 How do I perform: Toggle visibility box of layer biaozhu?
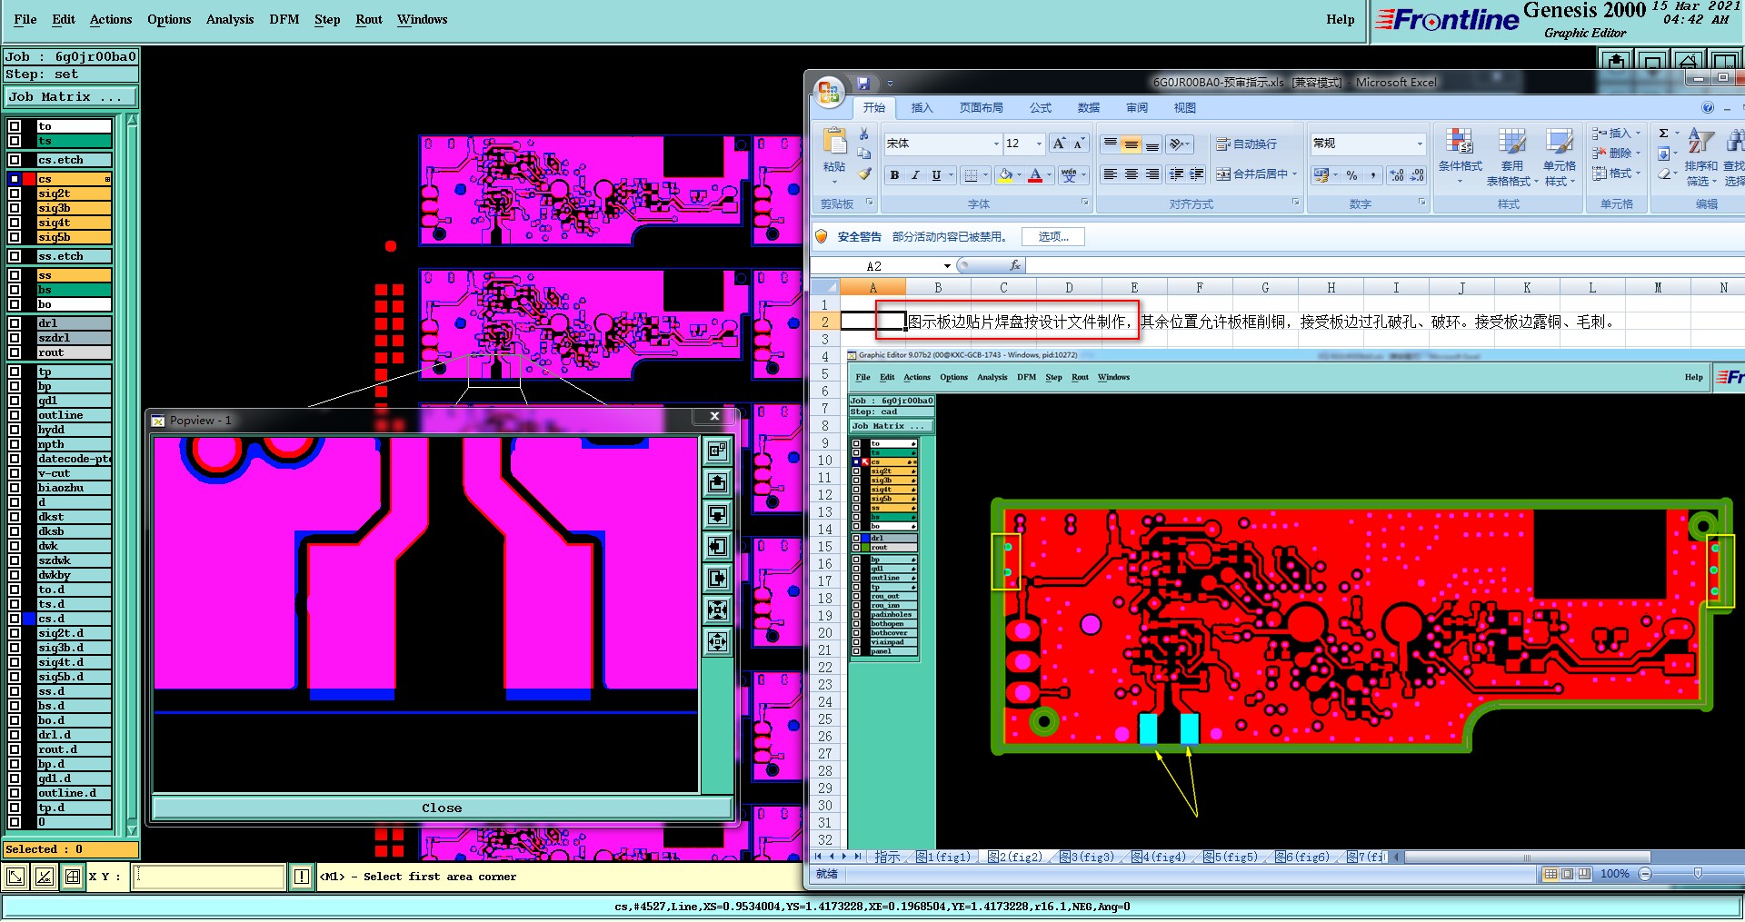[15, 488]
